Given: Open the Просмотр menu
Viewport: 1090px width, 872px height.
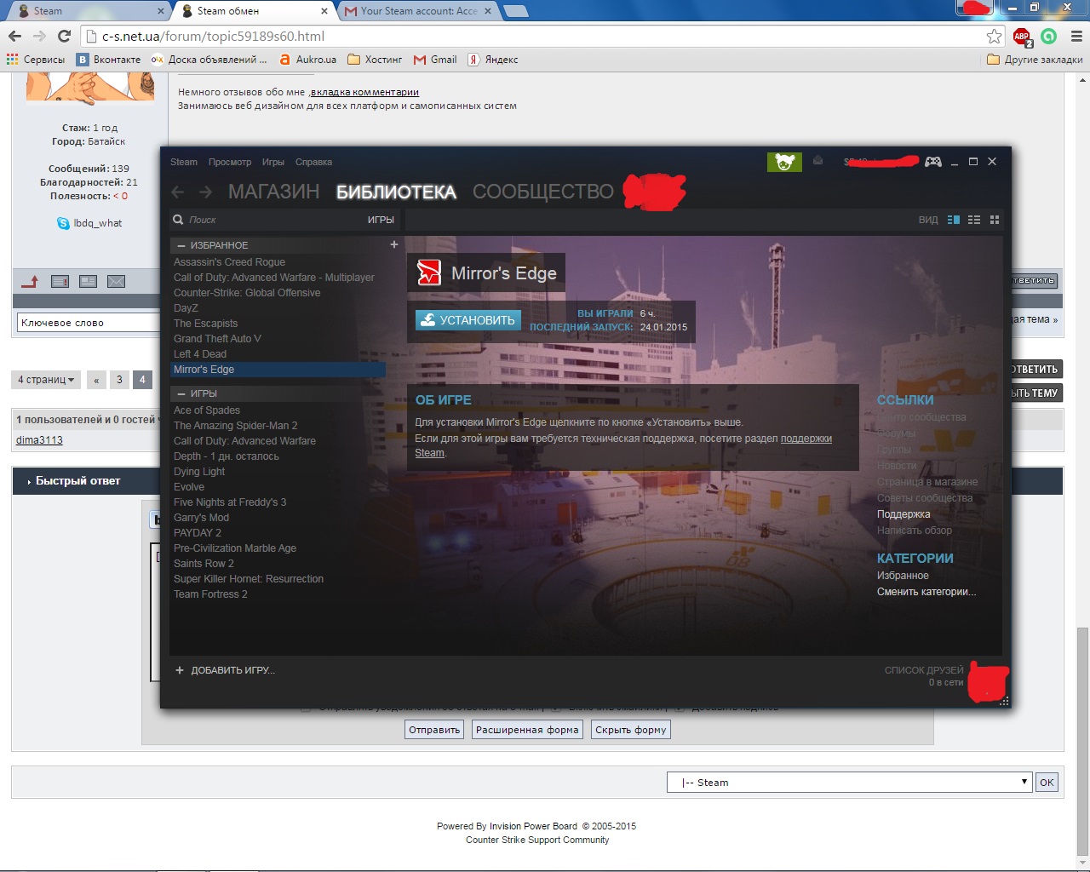Looking at the screenshot, I should coord(230,162).
